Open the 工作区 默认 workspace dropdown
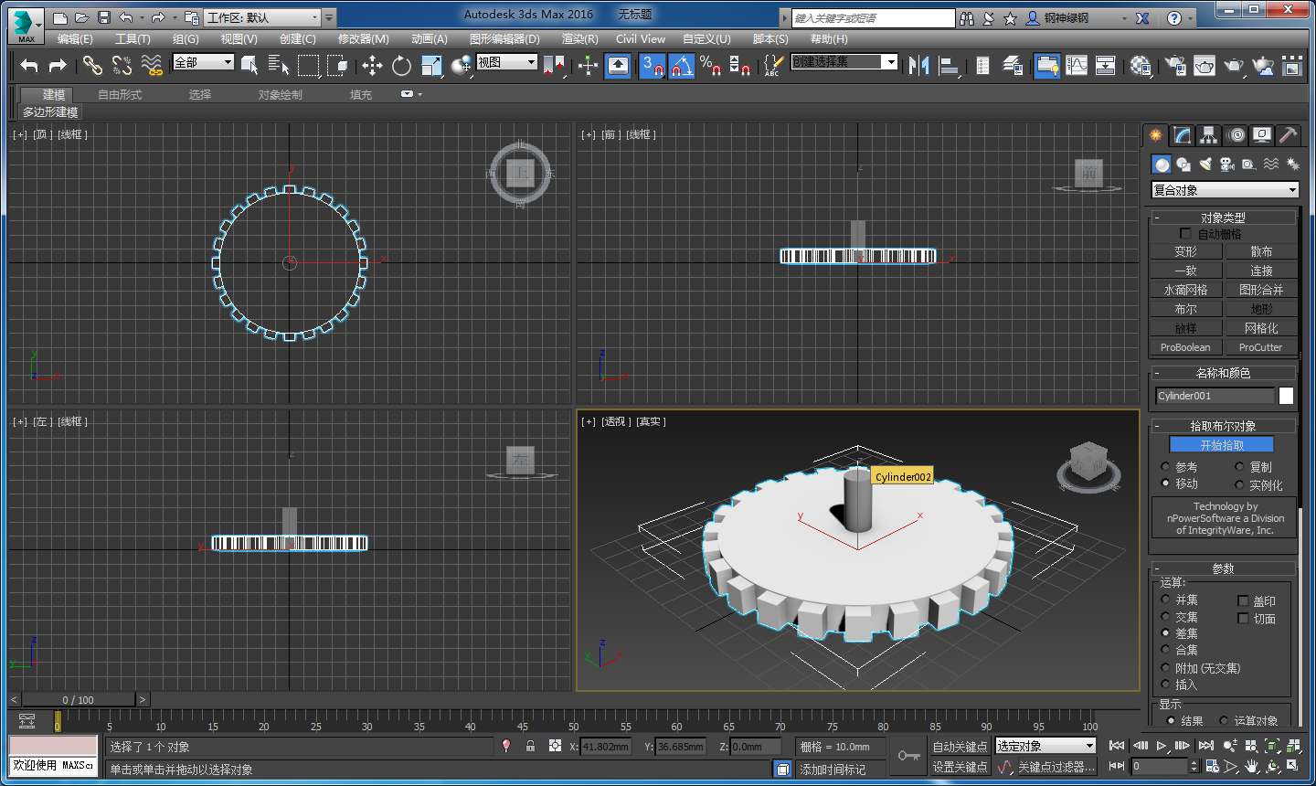The image size is (1316, 786). coord(263,17)
